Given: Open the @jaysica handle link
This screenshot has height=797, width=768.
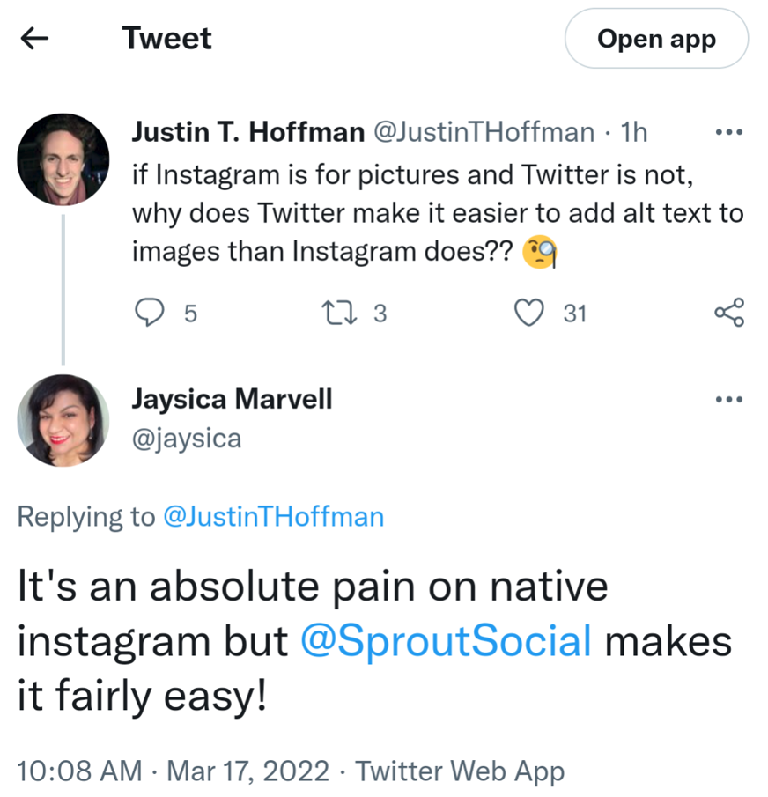Looking at the screenshot, I should point(186,438).
